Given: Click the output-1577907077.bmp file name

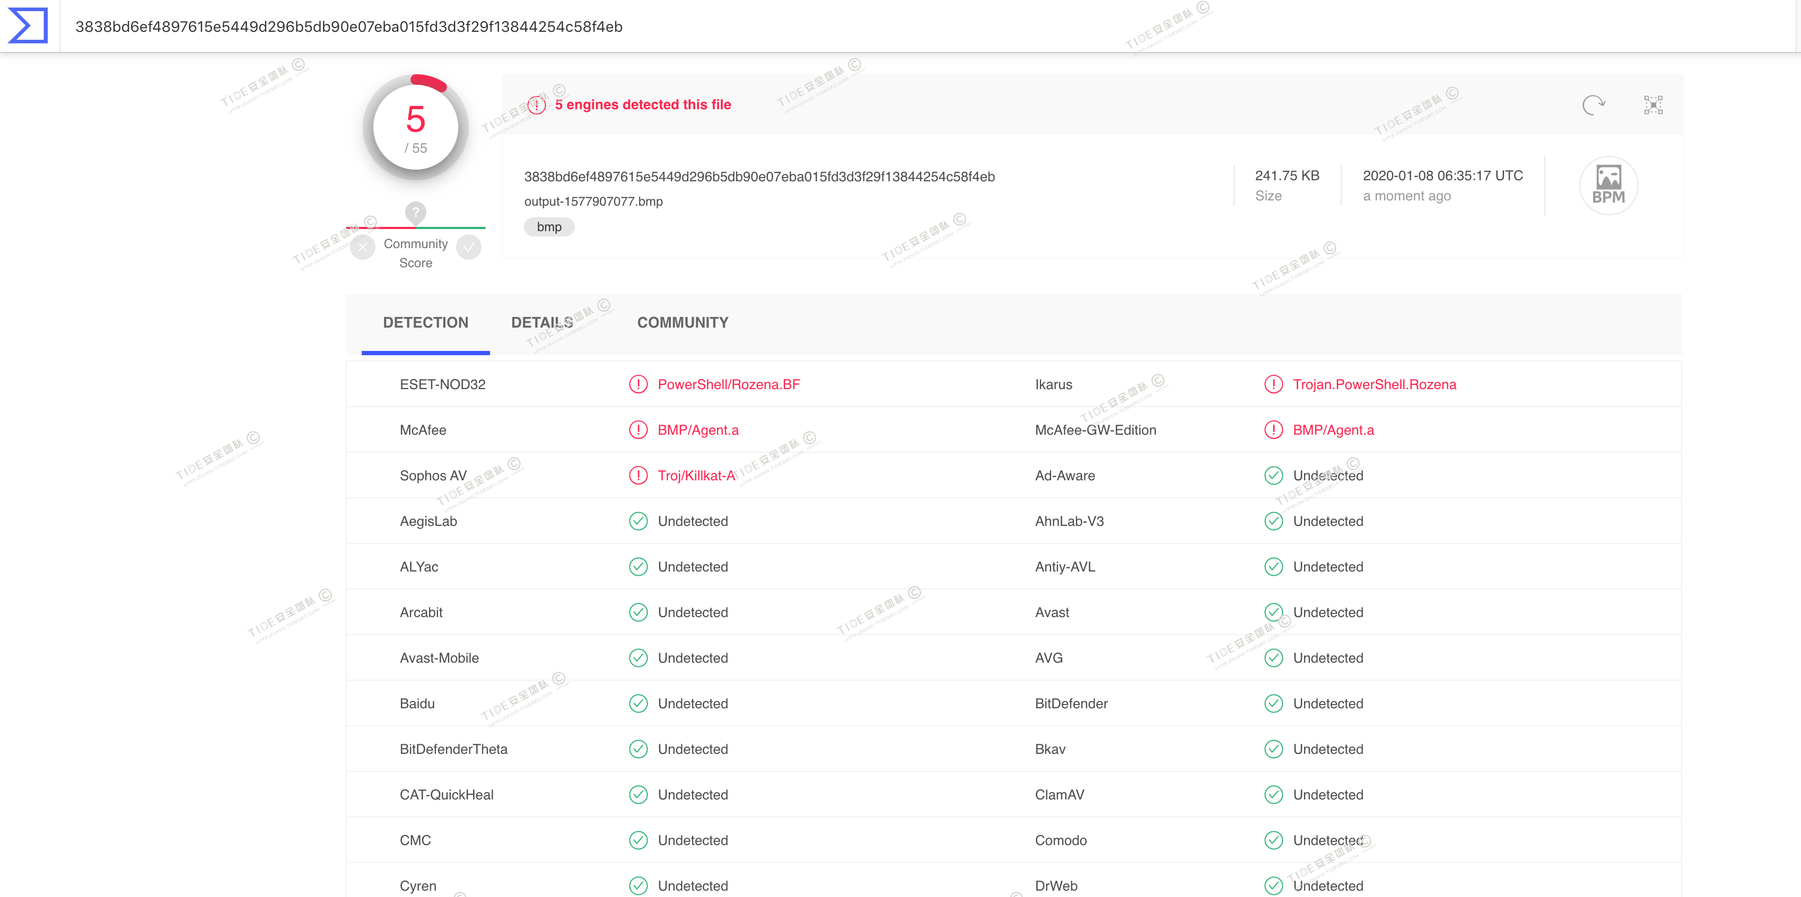Looking at the screenshot, I should [593, 201].
